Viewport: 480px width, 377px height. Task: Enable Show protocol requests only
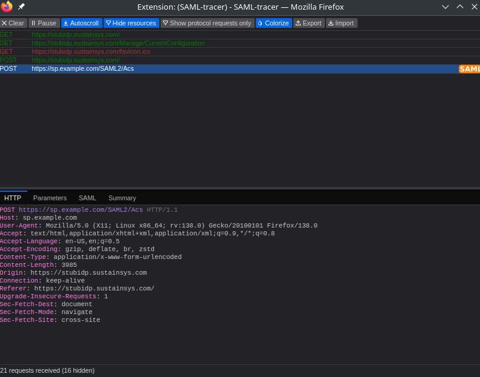click(x=207, y=23)
